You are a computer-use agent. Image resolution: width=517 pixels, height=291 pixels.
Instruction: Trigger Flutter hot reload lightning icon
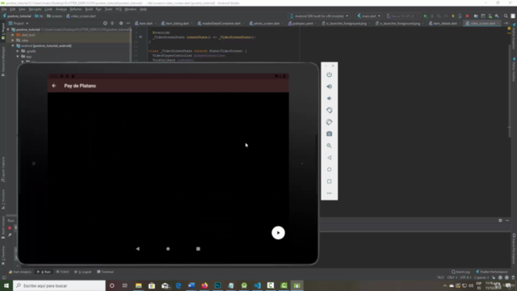tap(452, 16)
